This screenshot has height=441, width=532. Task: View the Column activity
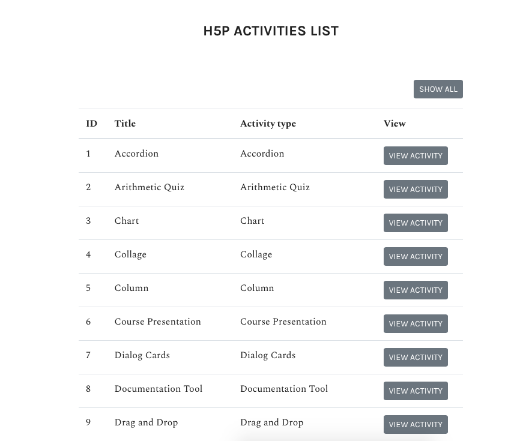(x=416, y=290)
